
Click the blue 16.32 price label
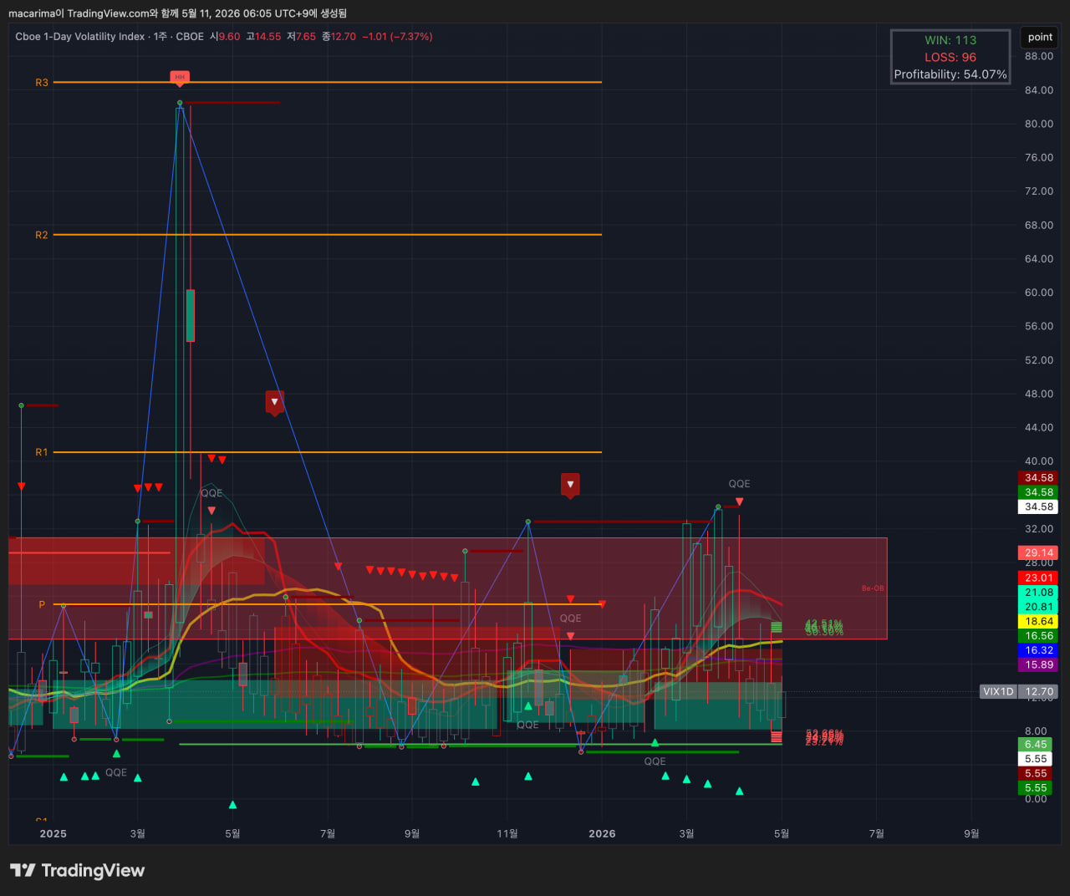[x=1039, y=650]
